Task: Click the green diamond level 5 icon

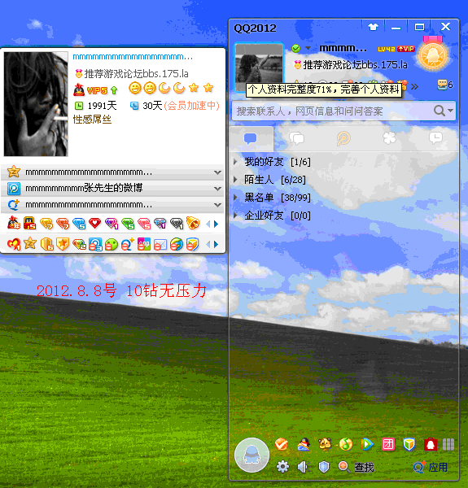Action: click(x=128, y=223)
